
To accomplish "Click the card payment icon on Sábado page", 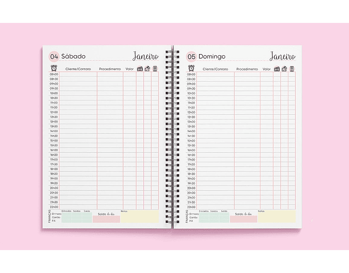I will pyautogui.click(x=148, y=69).
